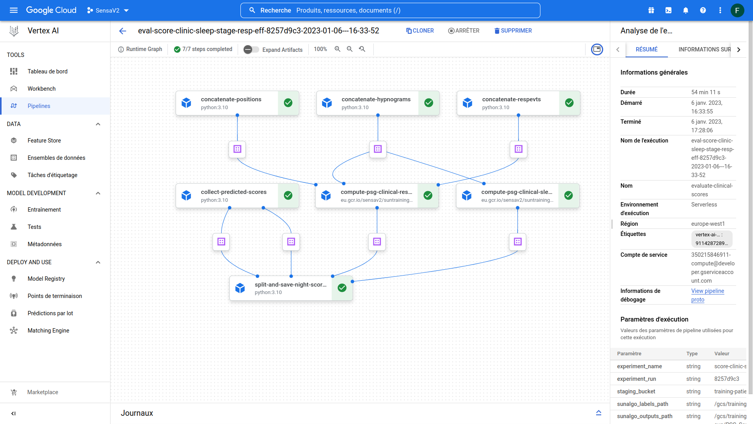
Task: Open the SensaV2 project selector dropdown
Action: coord(108,11)
